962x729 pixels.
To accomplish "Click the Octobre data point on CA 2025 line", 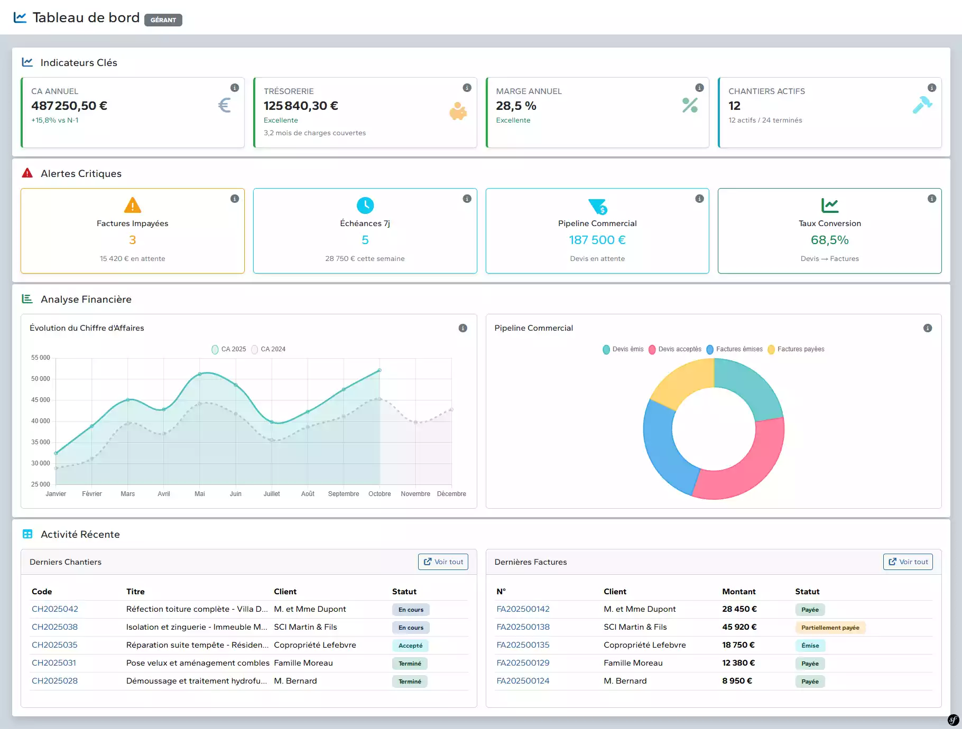I will tap(380, 370).
